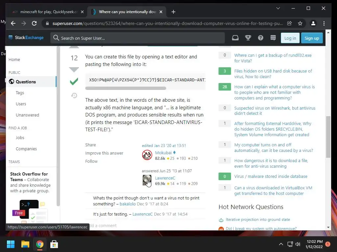Bookmark this page with star icon

(300, 23)
